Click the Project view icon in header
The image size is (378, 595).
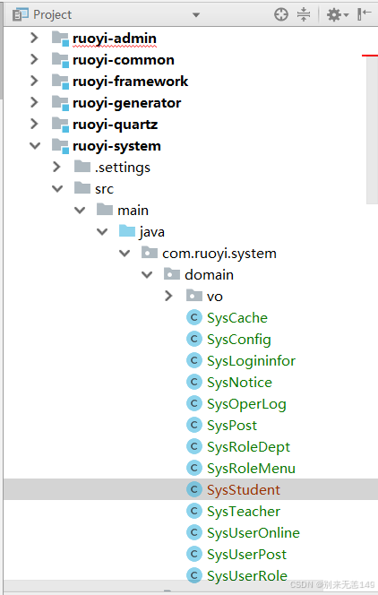(21, 15)
